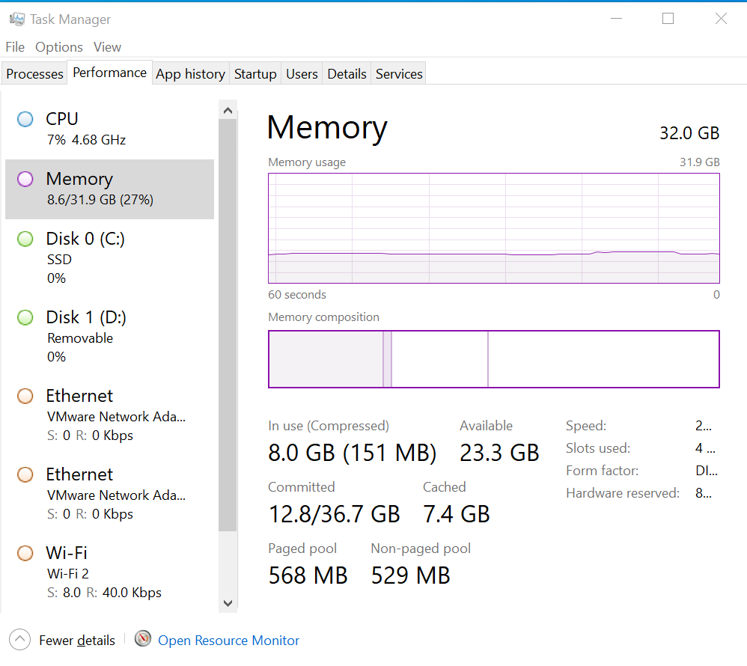The width and height of the screenshot is (747, 666).
Task: Click the sidebar scroll-down arrow
Action: [x=228, y=603]
